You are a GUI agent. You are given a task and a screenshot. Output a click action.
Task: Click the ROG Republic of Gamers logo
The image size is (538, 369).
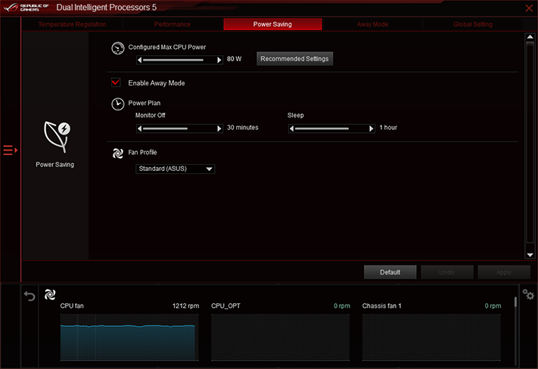[26, 8]
